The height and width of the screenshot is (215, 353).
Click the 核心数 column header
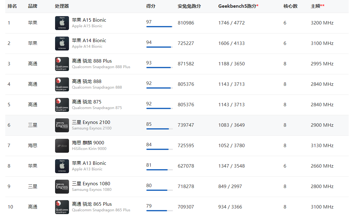pos(290,6)
